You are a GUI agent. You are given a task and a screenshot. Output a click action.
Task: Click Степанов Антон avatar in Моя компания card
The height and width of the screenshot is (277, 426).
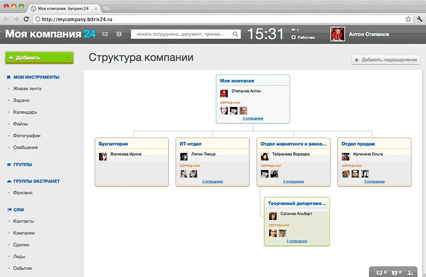click(x=224, y=94)
